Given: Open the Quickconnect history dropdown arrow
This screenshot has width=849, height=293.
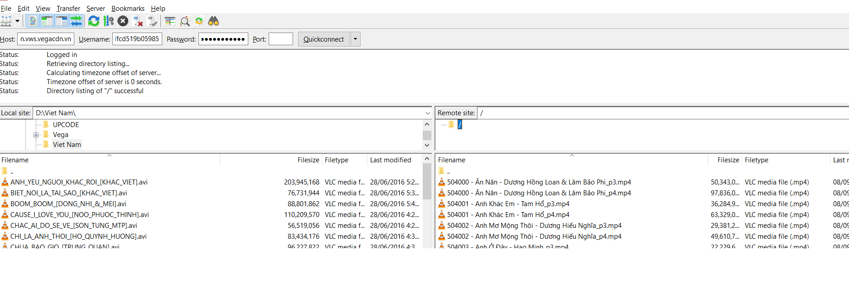Looking at the screenshot, I should [355, 39].
